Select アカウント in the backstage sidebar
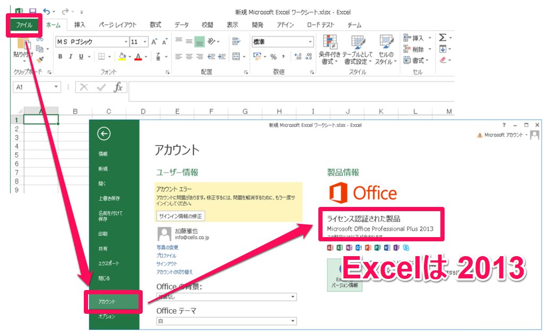Viewport: 547px width, 335px height. (x=114, y=302)
